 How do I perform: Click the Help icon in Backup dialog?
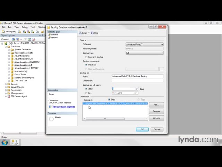pyautogui.click(x=92, y=33)
